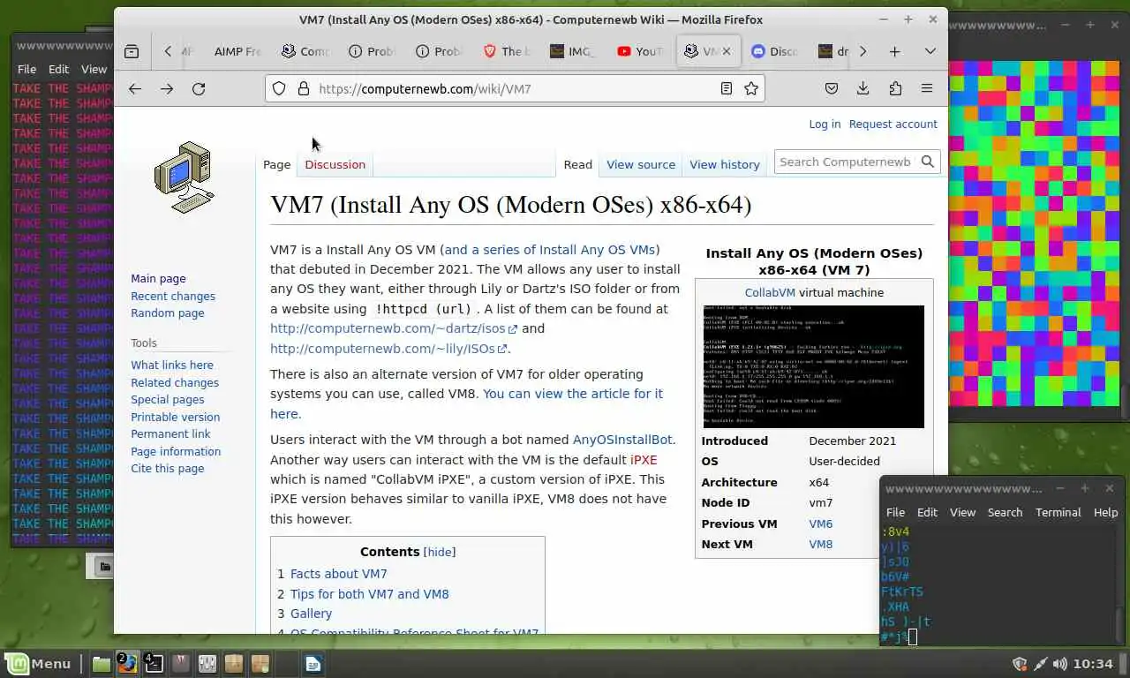Select the View source tab
Viewport: 1130px width, 678px height.
click(641, 164)
